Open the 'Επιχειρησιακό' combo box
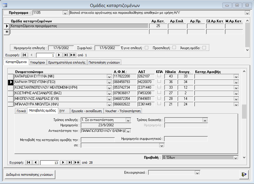Screen dimensions: 254x184 197,173
